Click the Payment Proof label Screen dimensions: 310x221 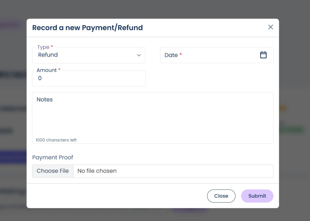click(x=53, y=157)
